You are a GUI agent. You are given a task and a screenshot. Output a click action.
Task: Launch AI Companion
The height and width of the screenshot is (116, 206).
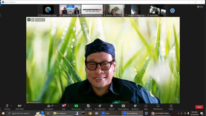coord(100,107)
